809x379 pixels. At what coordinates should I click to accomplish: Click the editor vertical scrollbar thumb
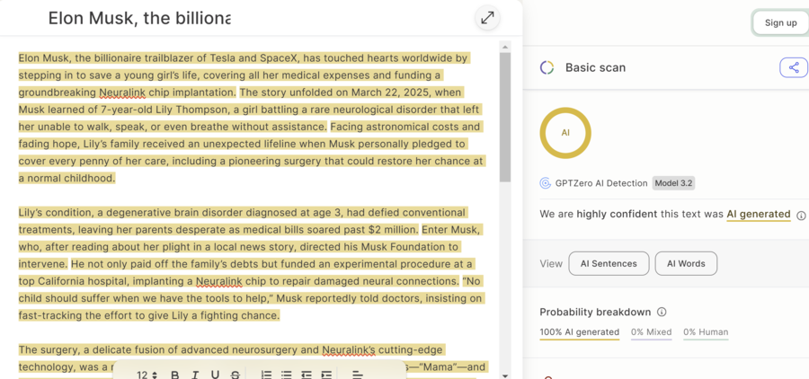click(505, 116)
